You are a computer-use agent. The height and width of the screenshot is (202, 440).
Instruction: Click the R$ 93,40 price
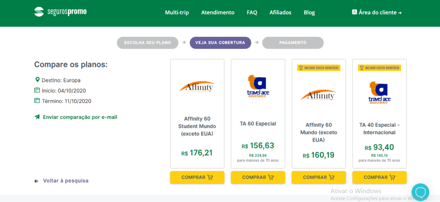(x=379, y=148)
